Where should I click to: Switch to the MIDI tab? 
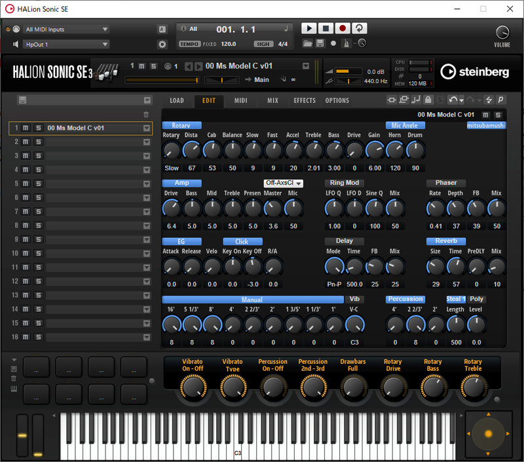click(x=240, y=101)
